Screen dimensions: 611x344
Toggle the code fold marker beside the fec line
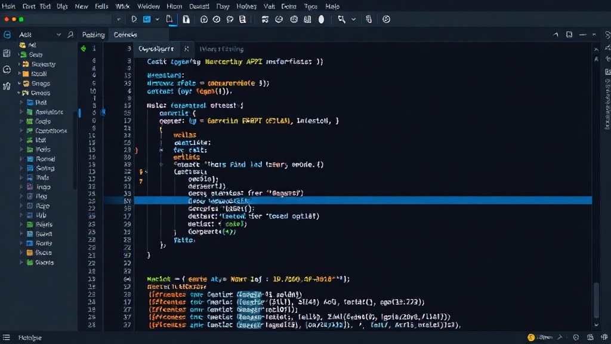161,150
